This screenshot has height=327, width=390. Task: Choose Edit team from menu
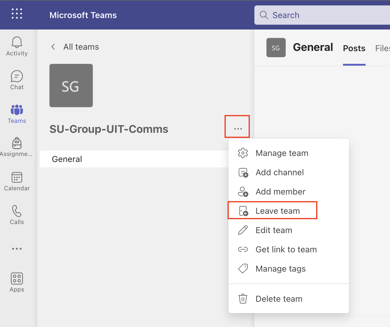point(274,230)
